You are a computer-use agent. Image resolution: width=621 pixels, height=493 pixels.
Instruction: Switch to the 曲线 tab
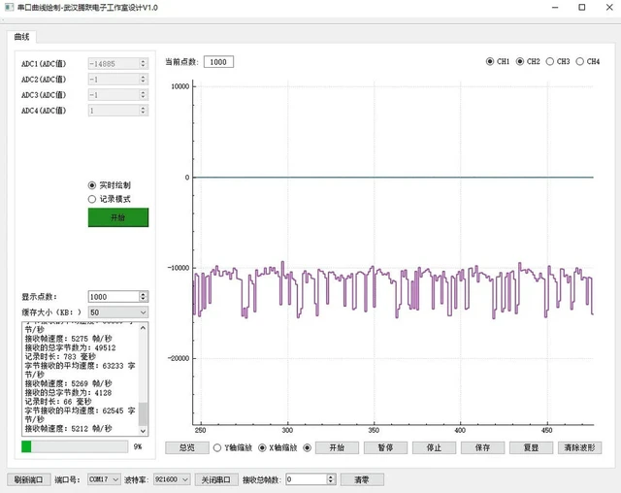(21, 37)
